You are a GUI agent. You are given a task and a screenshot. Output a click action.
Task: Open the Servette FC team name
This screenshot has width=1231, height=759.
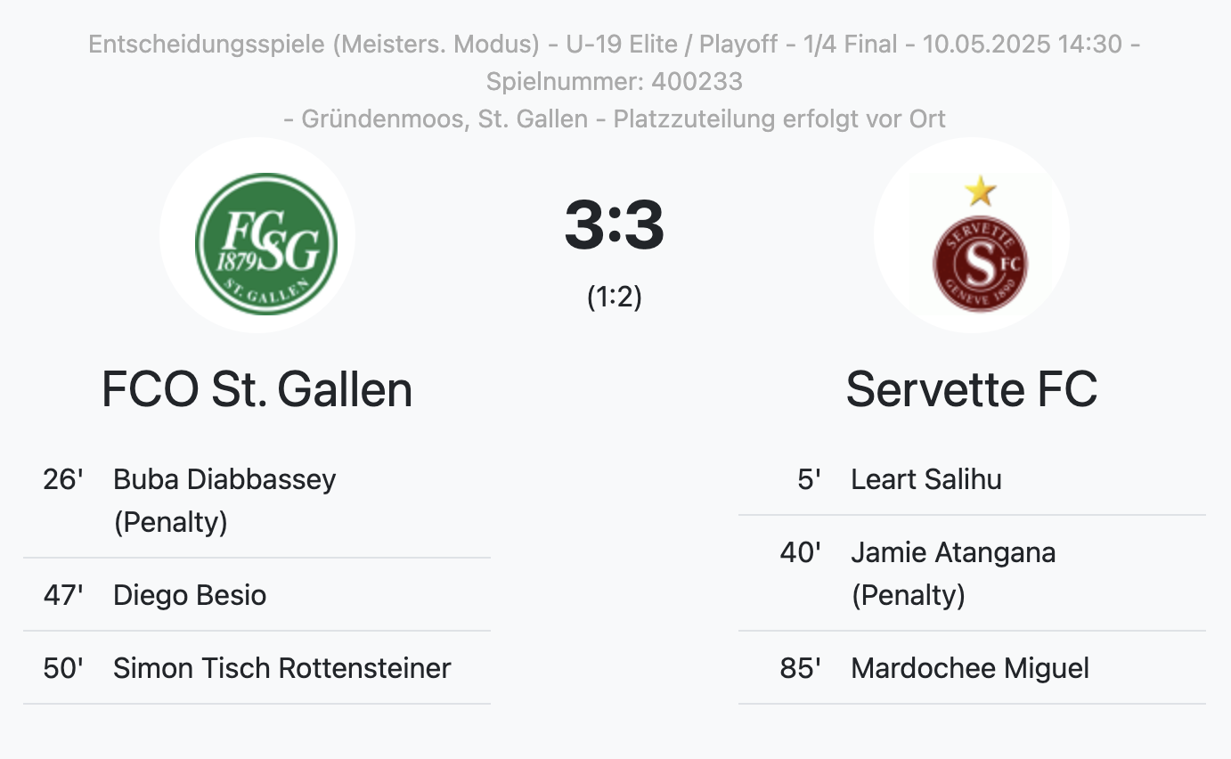(x=971, y=389)
